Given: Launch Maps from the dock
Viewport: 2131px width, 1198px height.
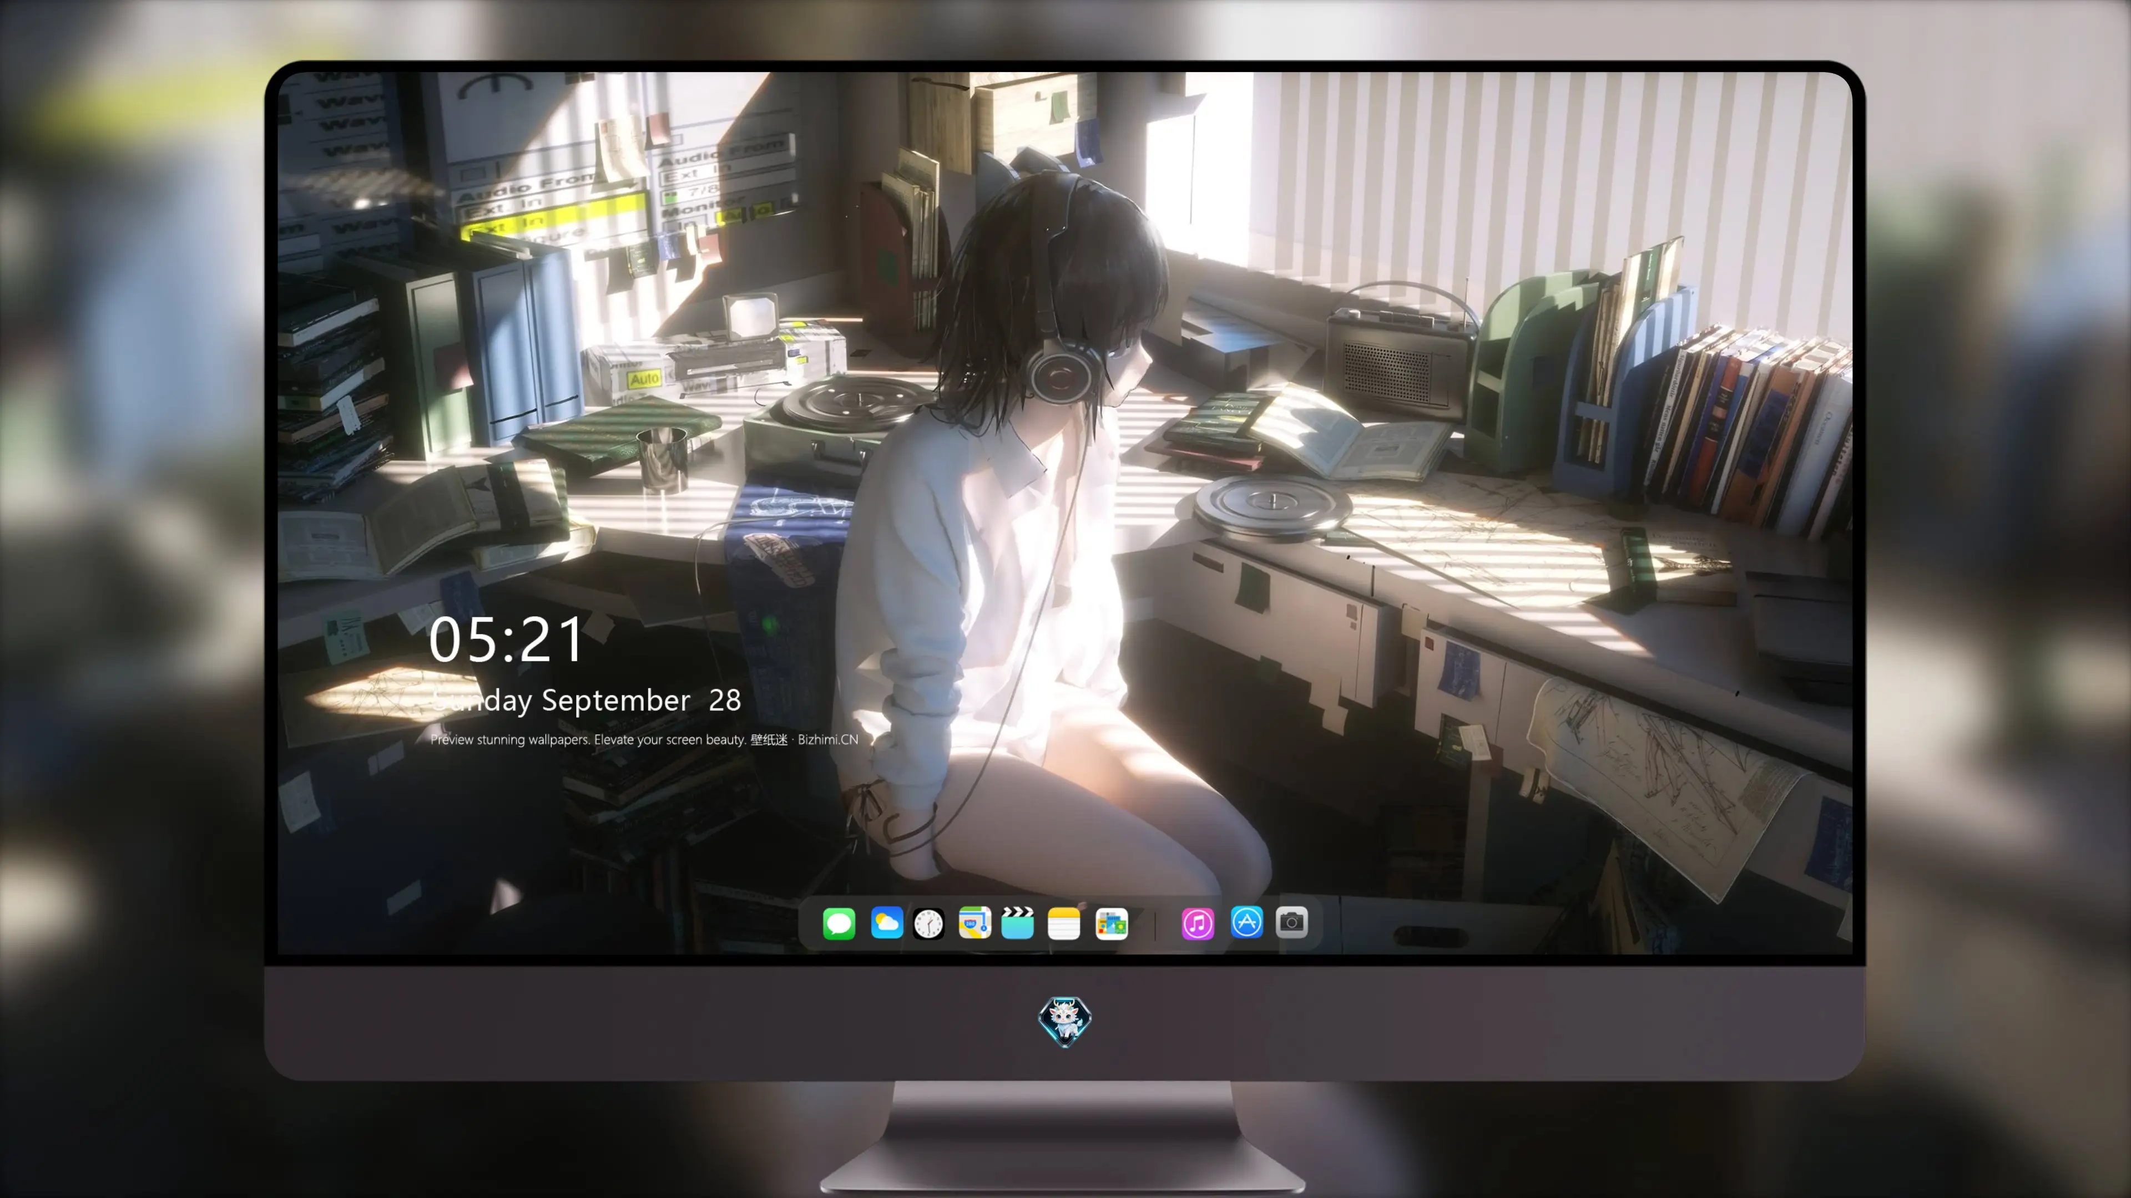Looking at the screenshot, I should click(x=974, y=923).
